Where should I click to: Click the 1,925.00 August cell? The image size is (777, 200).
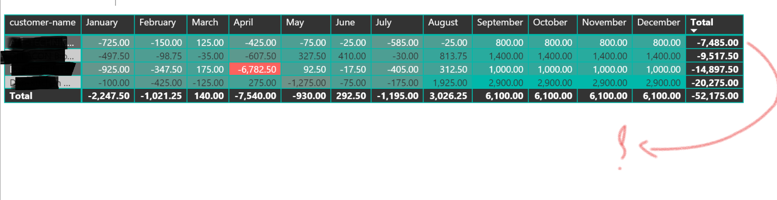pos(448,83)
